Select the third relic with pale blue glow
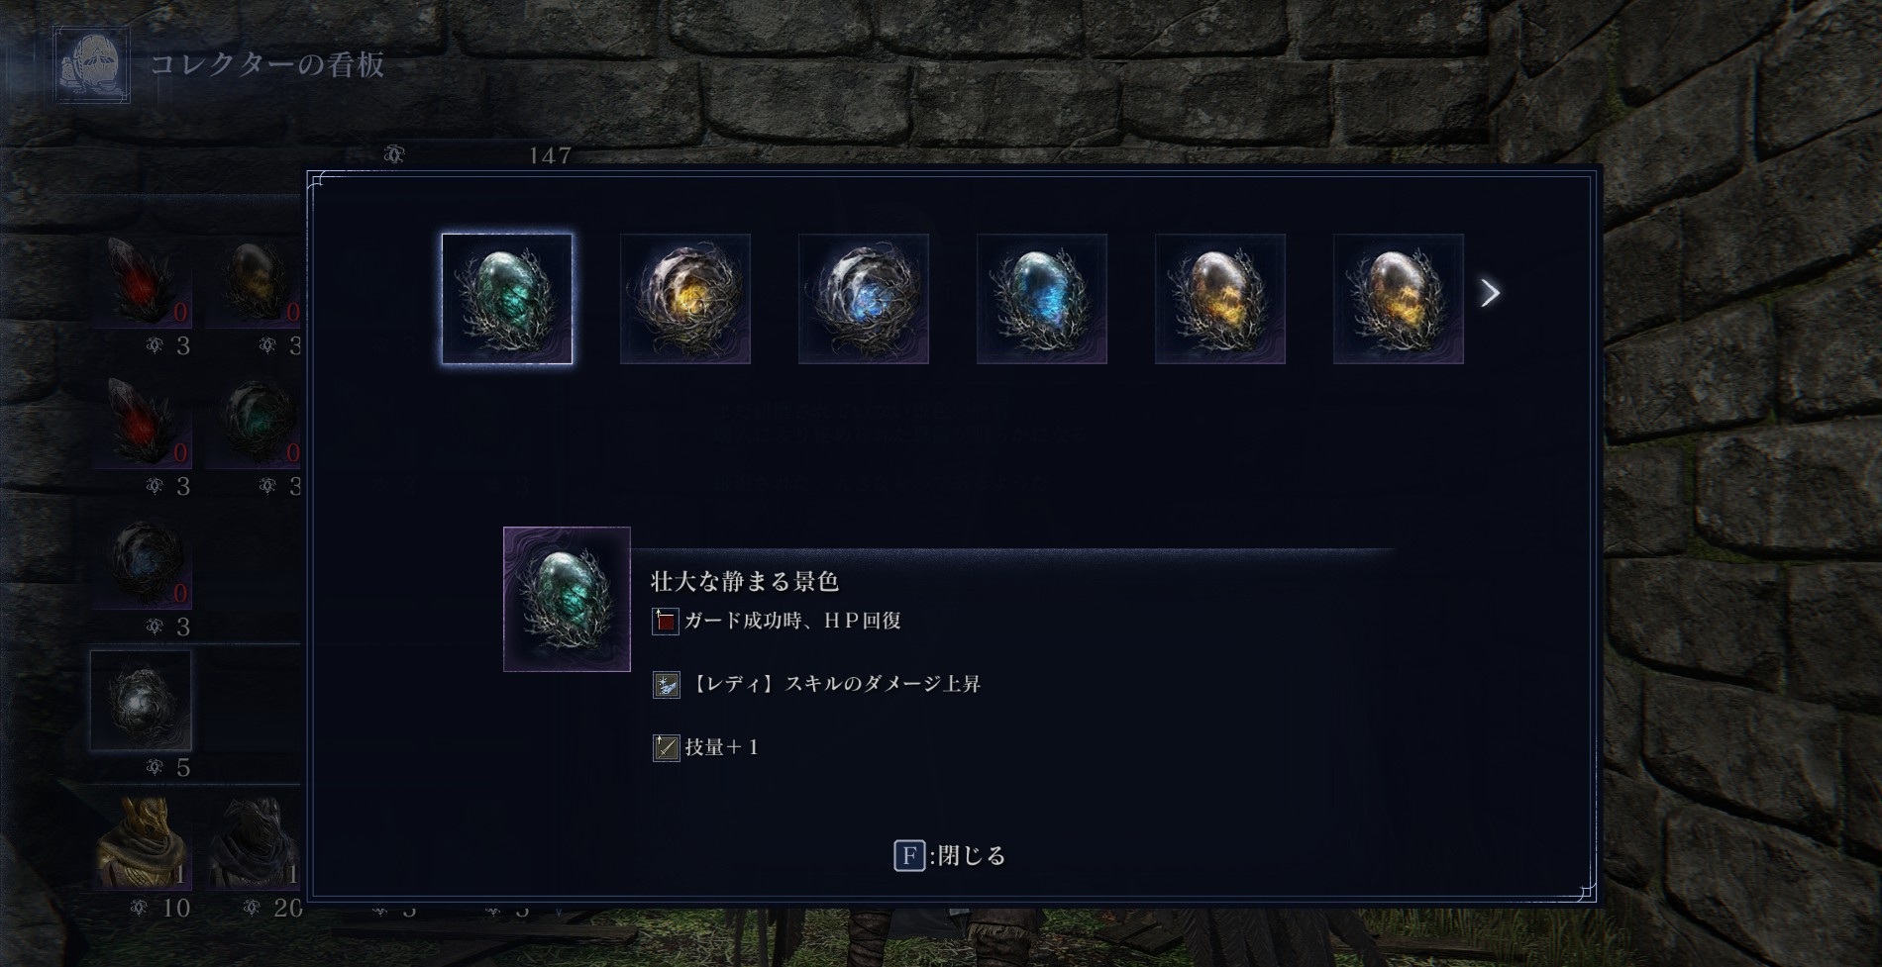Image resolution: width=1882 pixels, height=967 pixels. point(864,299)
